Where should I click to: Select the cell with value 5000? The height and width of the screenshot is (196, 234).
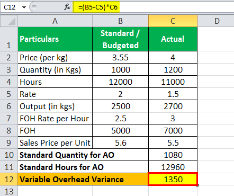(120, 130)
